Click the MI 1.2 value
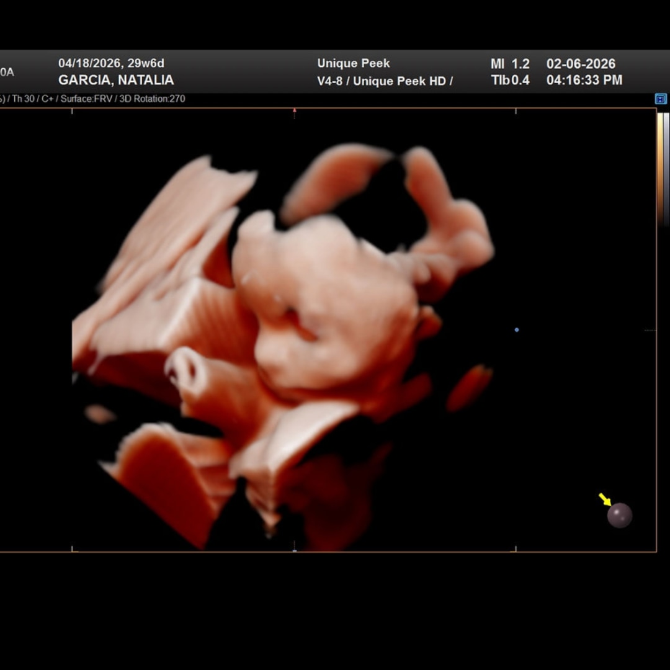Screen dimensions: 670x670 510,64
